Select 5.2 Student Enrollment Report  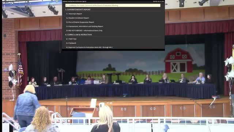click(x=78, y=18)
